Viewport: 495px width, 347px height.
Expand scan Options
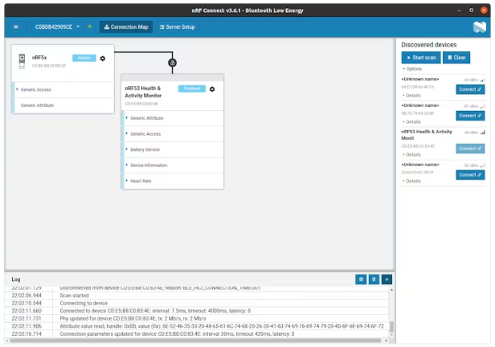(412, 69)
